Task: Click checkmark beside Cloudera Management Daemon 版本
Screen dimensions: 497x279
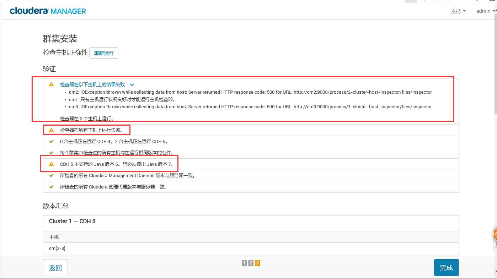Action: click(52, 175)
